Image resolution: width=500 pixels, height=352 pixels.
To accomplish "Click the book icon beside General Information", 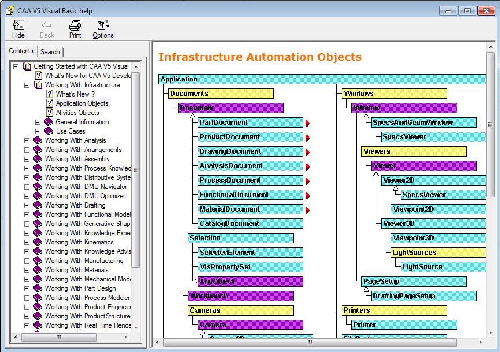I will click(49, 122).
